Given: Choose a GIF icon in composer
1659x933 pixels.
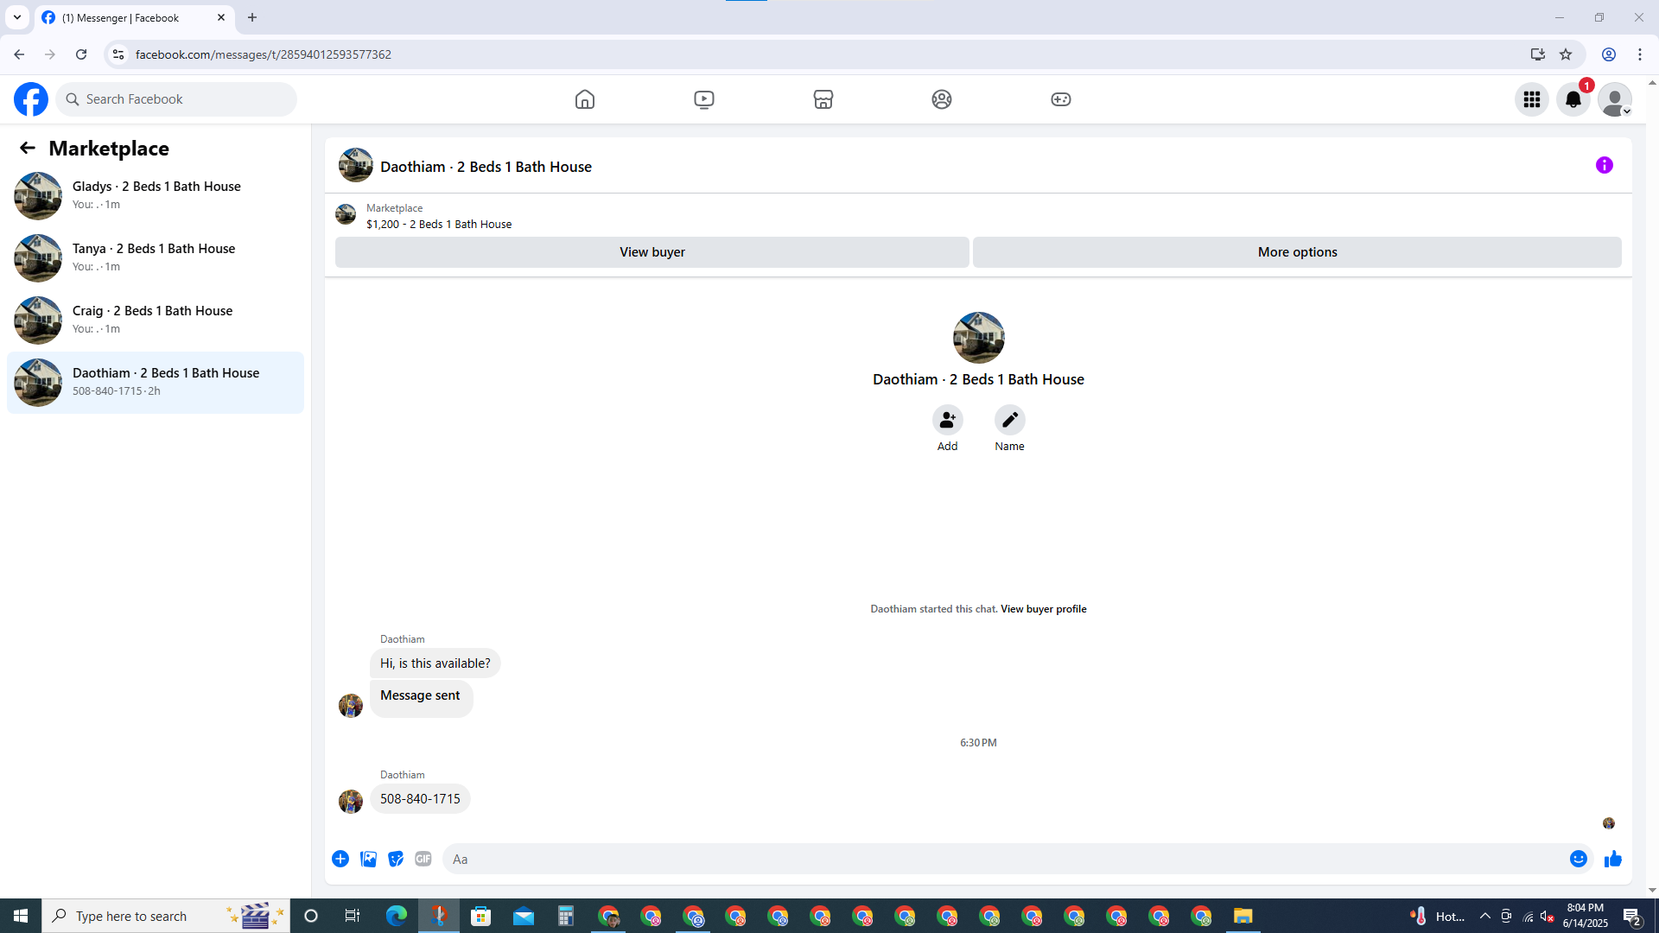Looking at the screenshot, I should click(423, 859).
